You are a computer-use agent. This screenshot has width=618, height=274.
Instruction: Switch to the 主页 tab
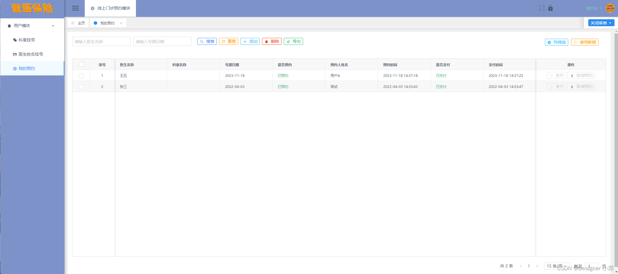coord(78,23)
